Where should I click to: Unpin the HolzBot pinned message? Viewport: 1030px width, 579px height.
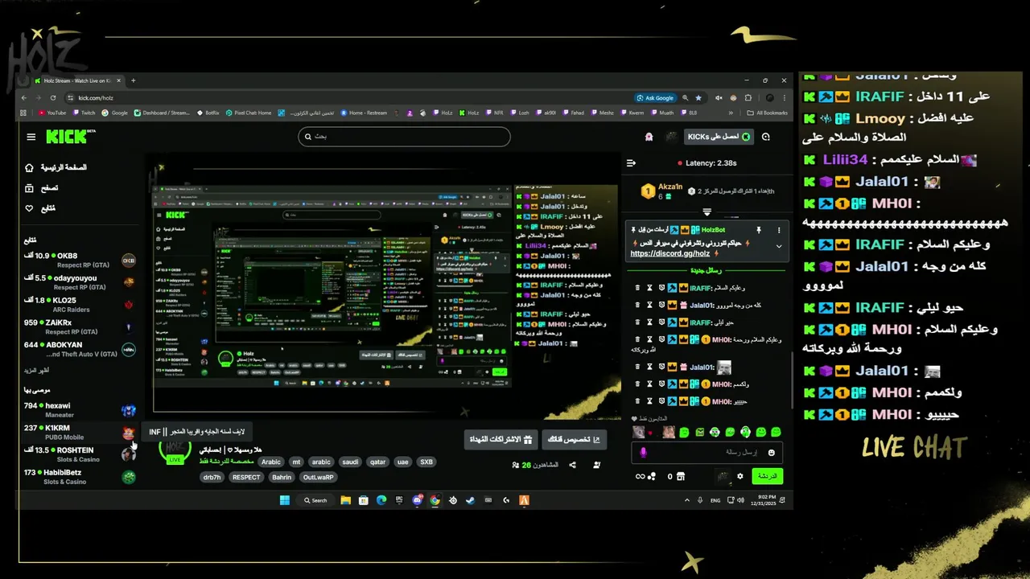point(759,230)
